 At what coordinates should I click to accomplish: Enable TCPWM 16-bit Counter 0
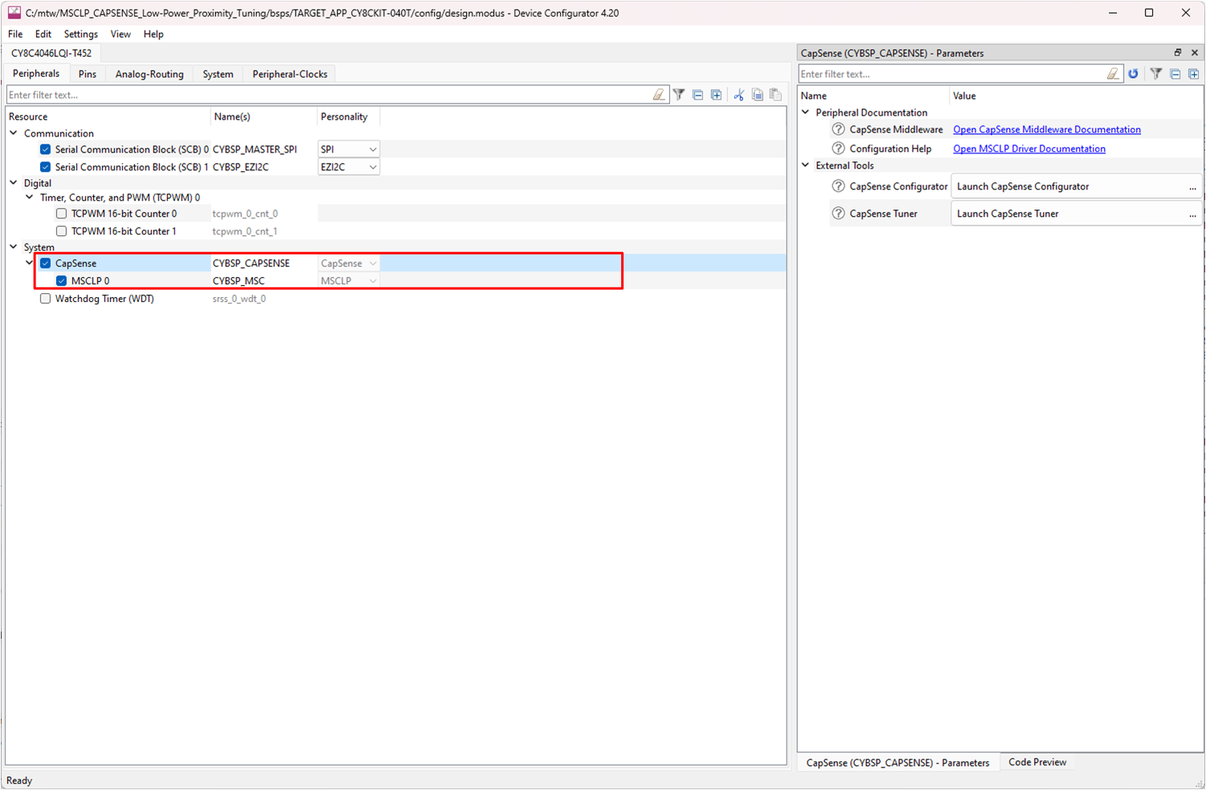(61, 214)
